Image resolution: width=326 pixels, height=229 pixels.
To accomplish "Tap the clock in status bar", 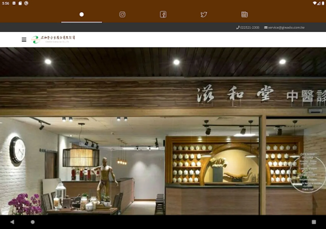I will [6, 3].
